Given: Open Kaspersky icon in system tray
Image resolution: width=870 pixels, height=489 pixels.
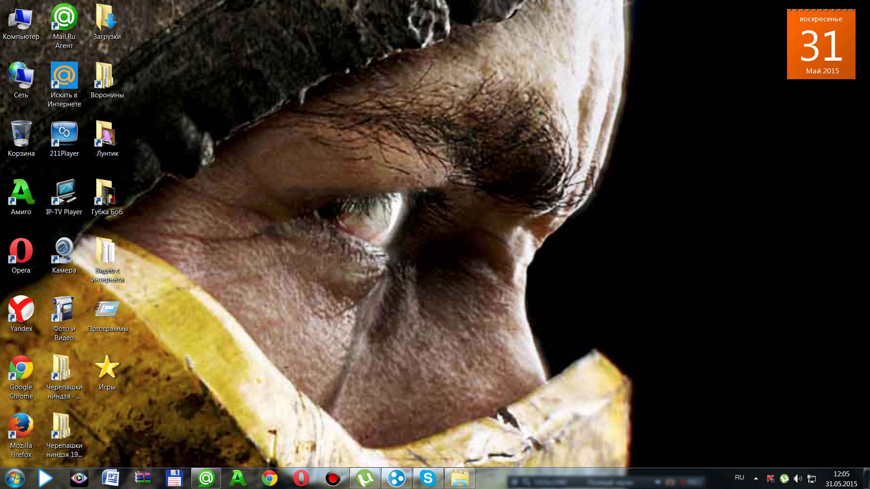Looking at the screenshot, I should click(x=770, y=479).
